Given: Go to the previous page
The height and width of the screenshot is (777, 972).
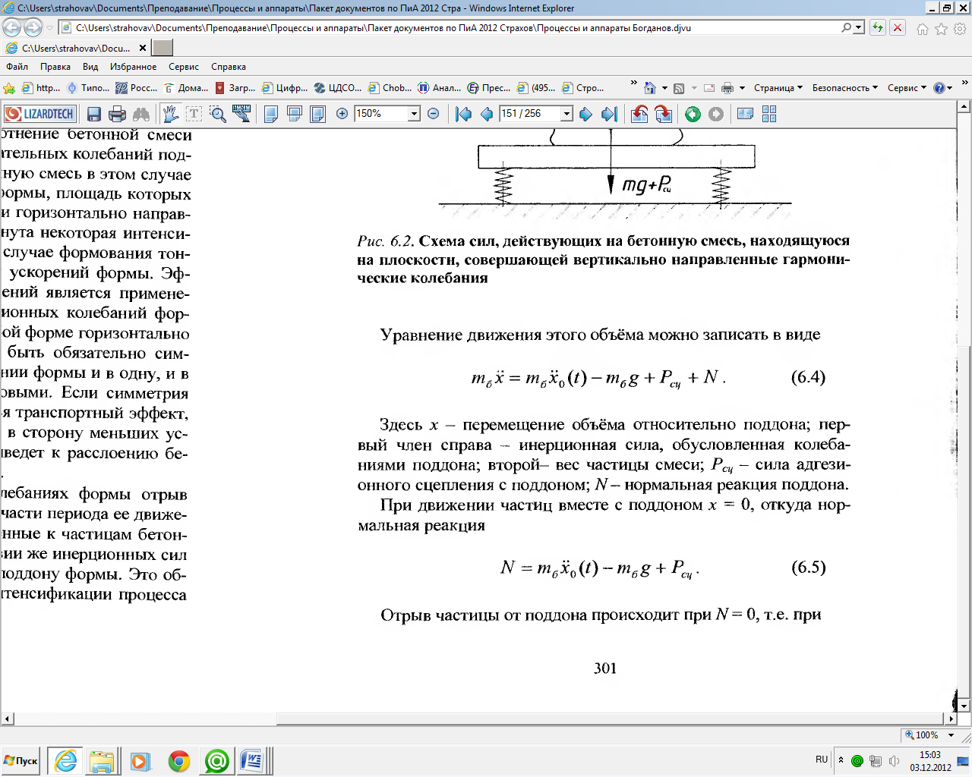Looking at the screenshot, I should tap(486, 114).
